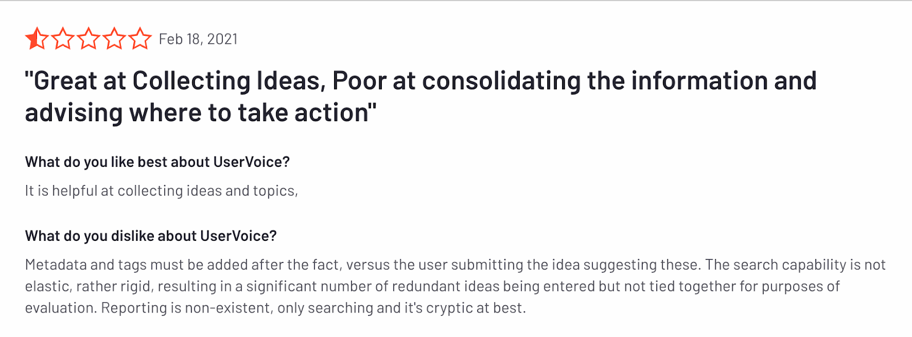Image resolution: width=912 pixels, height=337 pixels.
Task: Click the second empty rating star
Action: coord(63,39)
